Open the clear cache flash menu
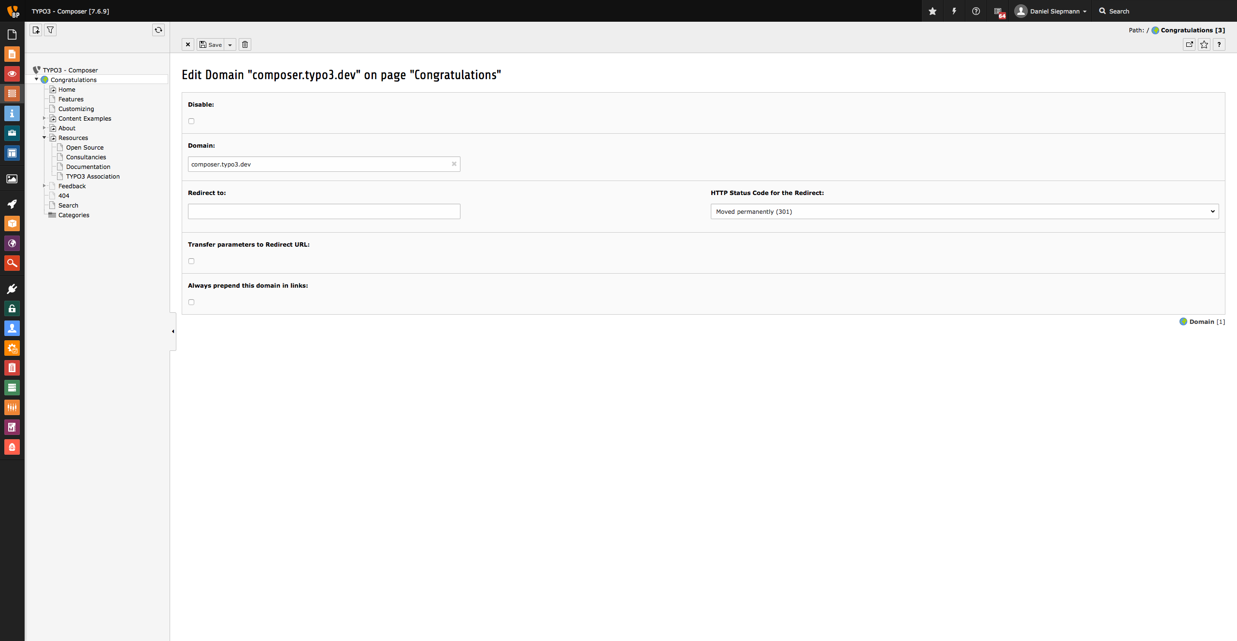This screenshot has height=641, width=1237. click(x=954, y=11)
